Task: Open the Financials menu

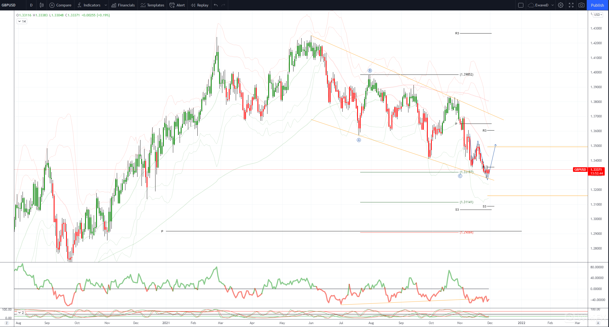Action: tap(123, 5)
